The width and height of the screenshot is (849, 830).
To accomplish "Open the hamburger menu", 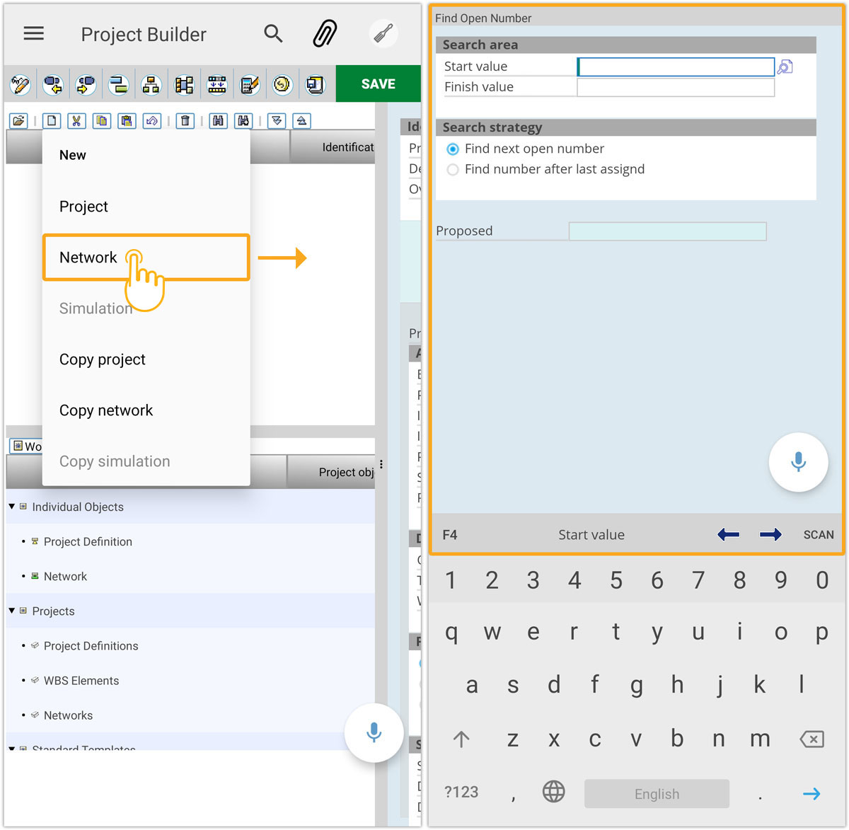I will (x=33, y=33).
